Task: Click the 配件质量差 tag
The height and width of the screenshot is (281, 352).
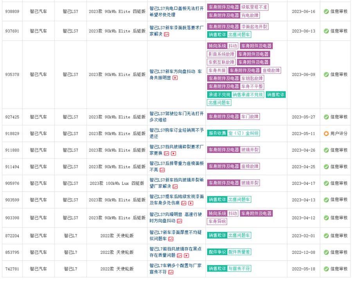Action: click(239, 252)
